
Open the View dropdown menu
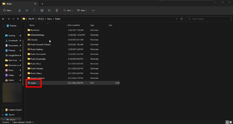coord(82,10)
